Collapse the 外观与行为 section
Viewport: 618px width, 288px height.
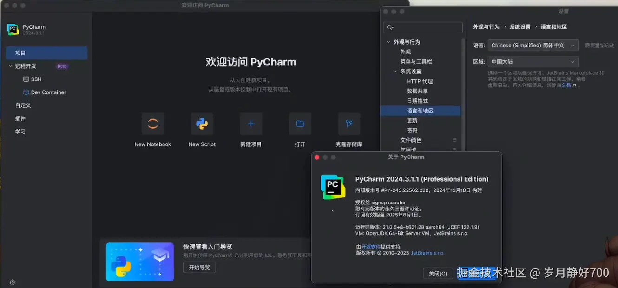[389, 42]
